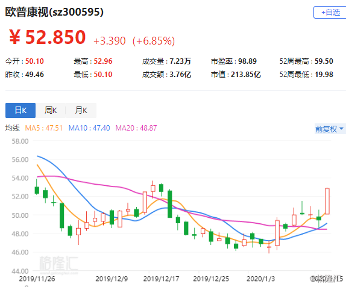The width and height of the screenshot is (346, 287).
Task: Click the 均线 label
Action: [x=12, y=128]
